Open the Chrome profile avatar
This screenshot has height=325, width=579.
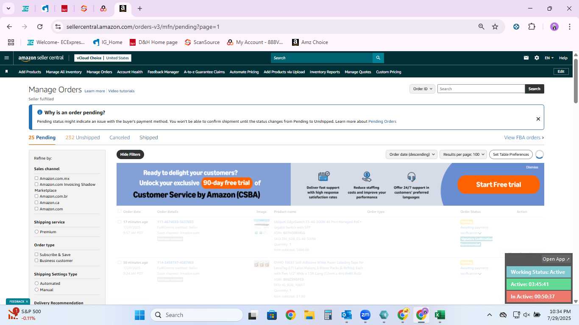554,27
